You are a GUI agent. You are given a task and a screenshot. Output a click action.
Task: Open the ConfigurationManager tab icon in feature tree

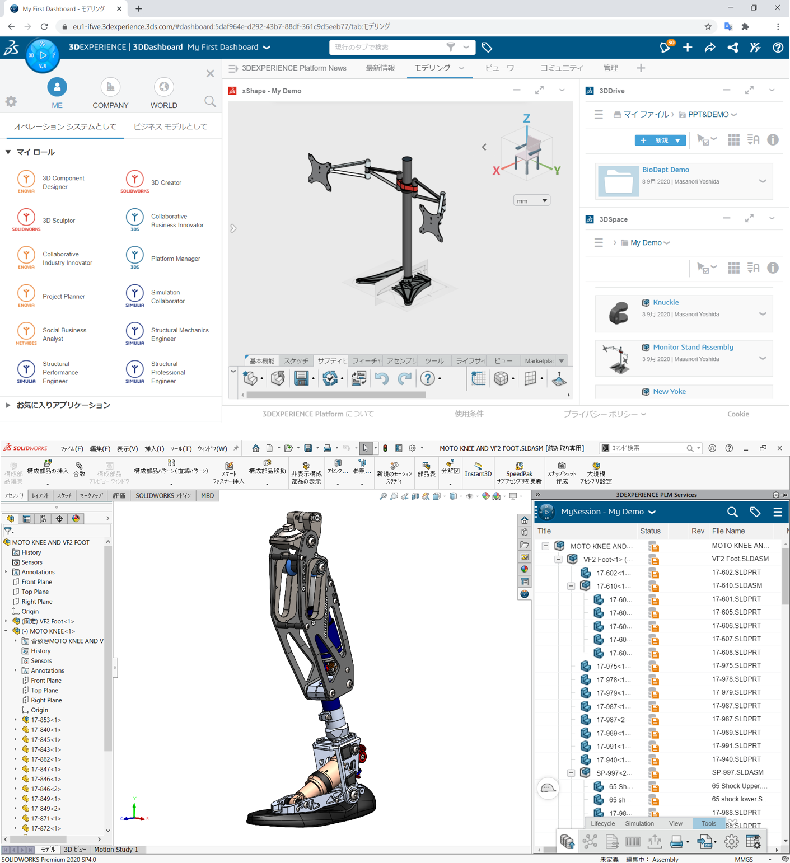pos(43,519)
